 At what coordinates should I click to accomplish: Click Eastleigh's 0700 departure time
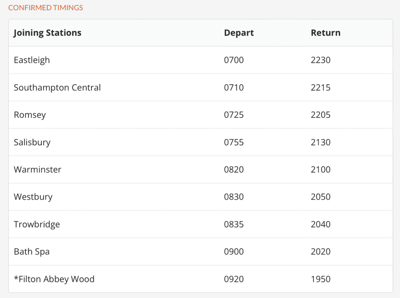234,60
